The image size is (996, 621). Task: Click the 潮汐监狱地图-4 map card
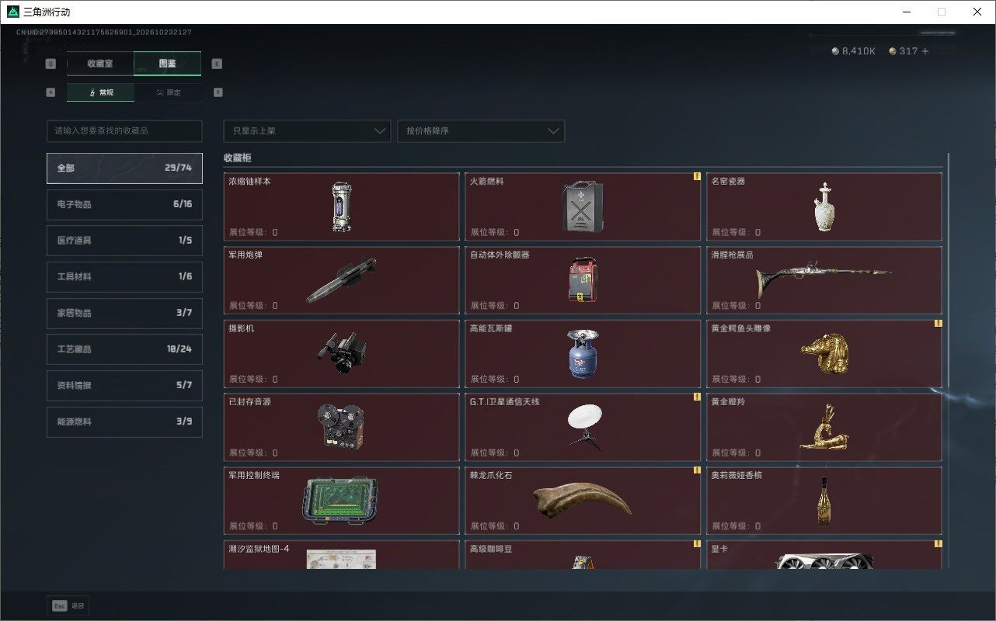point(341,555)
